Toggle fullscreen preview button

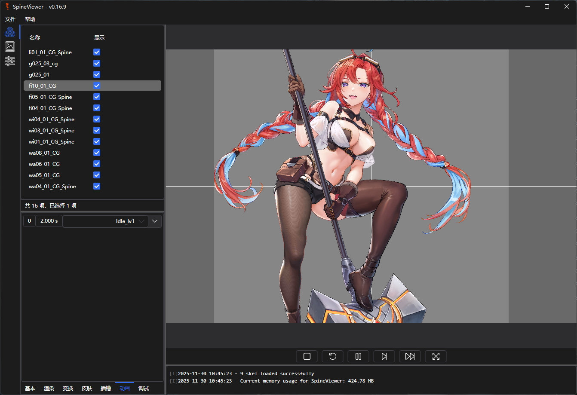click(436, 356)
